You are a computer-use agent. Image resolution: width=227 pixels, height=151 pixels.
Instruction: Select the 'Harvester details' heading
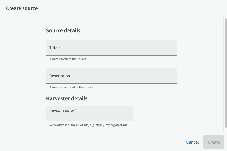click(x=67, y=98)
